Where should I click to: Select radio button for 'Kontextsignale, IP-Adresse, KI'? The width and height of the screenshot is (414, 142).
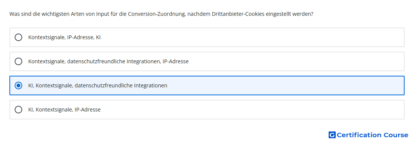pyautogui.click(x=18, y=37)
